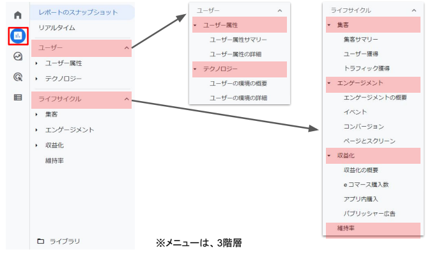The image size is (432, 254).
Task: Open the Explore icon in the sidebar
Action: coord(18,56)
